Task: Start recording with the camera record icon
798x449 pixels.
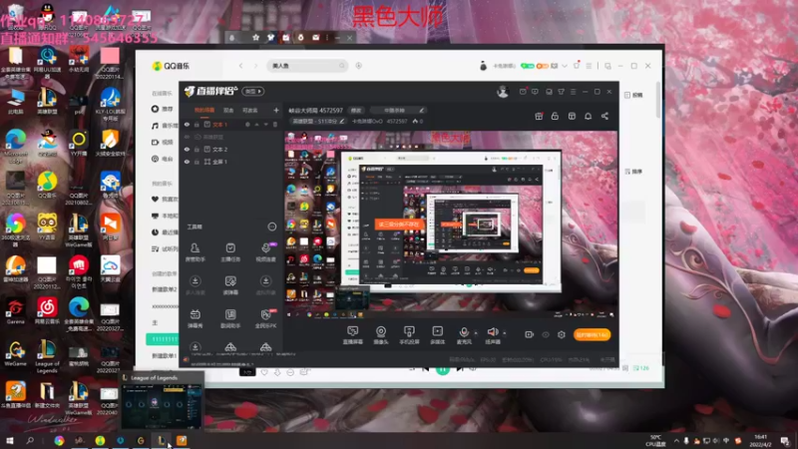Action: [530, 334]
